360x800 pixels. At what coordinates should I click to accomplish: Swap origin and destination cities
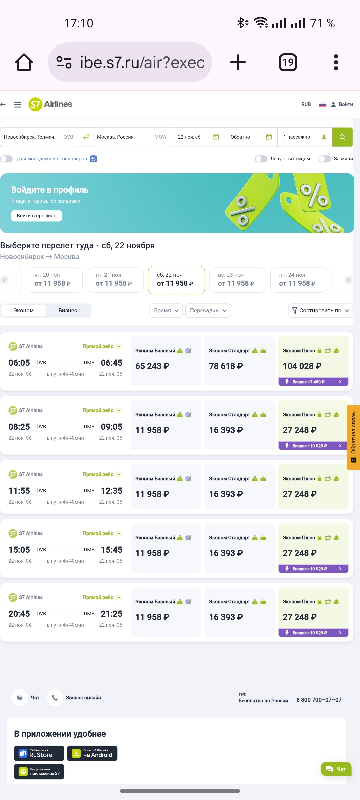pyautogui.click(x=86, y=137)
